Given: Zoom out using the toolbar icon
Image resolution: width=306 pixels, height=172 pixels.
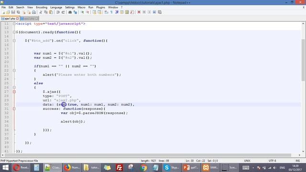Looking at the screenshot, I should click(x=87, y=12).
